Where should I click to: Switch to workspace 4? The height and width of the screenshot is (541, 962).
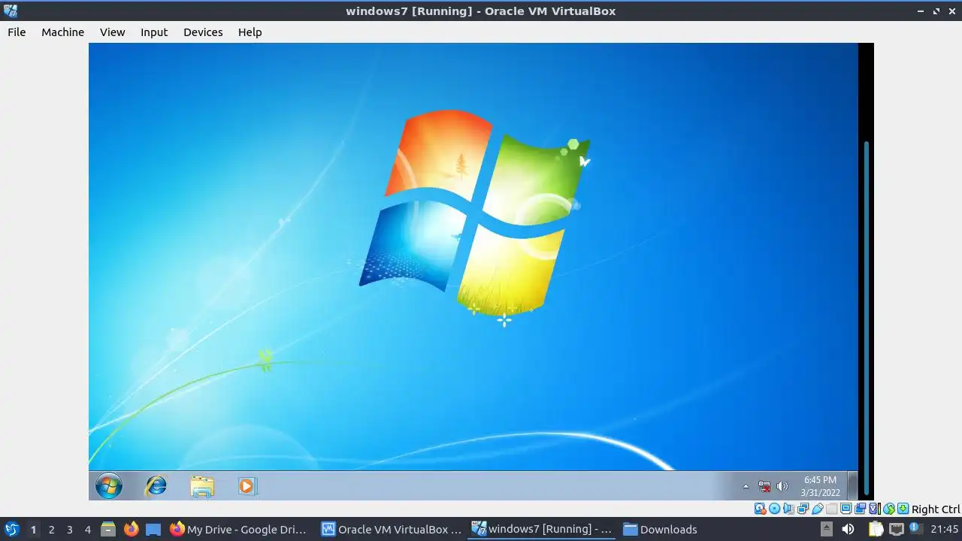87,529
